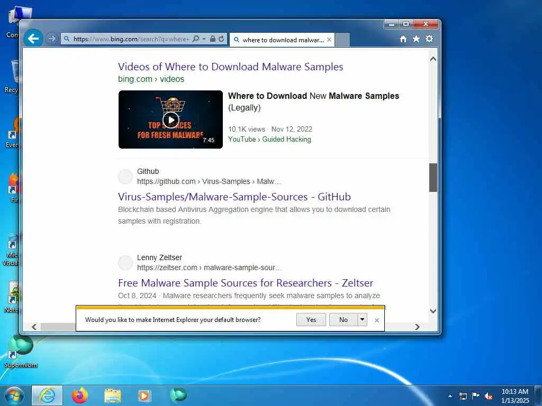The image size is (542, 406).
Task: Open Windows Media Player taskbar icon
Action: 144,396
